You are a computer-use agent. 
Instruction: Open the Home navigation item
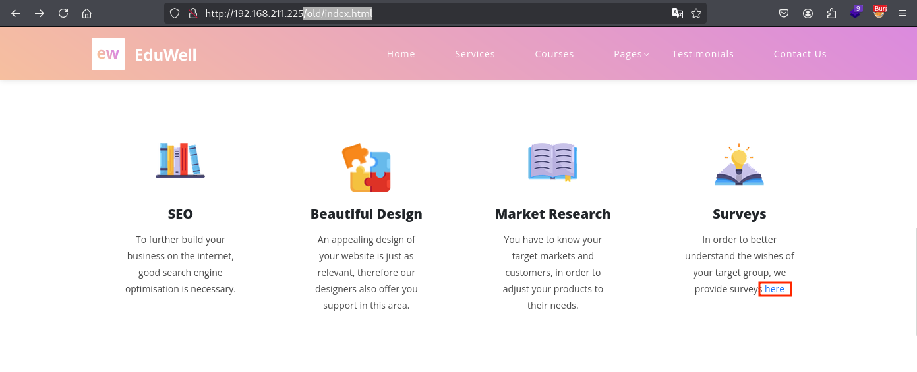401,54
